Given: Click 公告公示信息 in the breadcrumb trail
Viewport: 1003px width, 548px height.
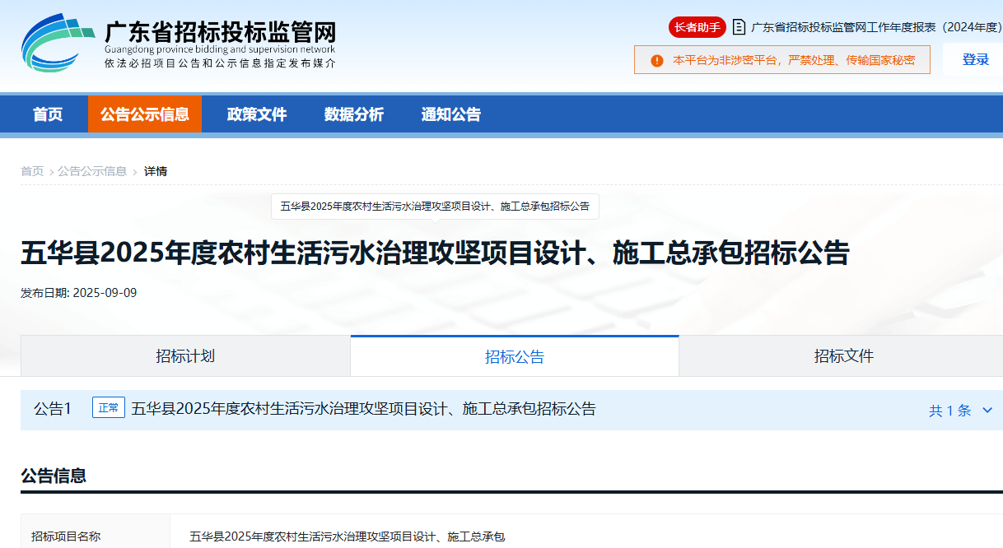Looking at the screenshot, I should coord(92,171).
